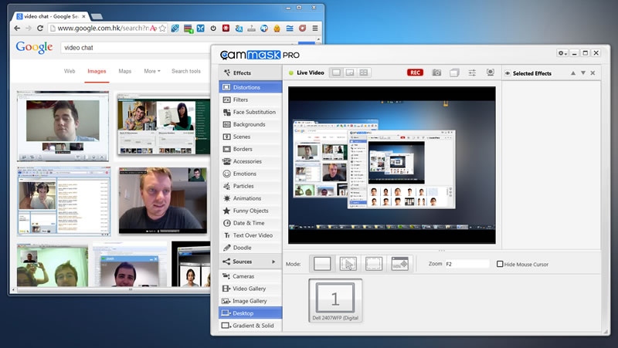
Task: Toggle the Selected Effects eye icon
Action: [x=508, y=73]
